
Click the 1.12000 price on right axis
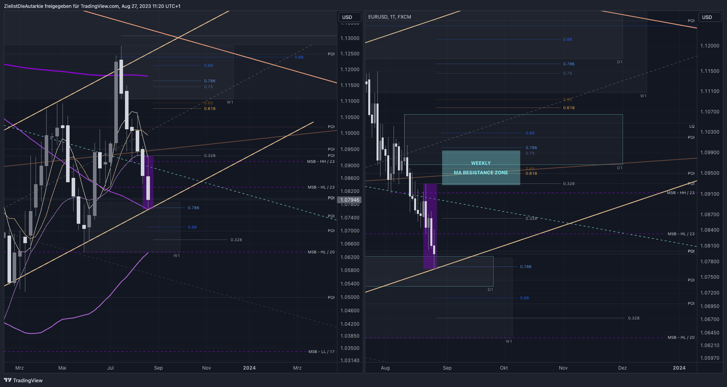(x=710, y=45)
